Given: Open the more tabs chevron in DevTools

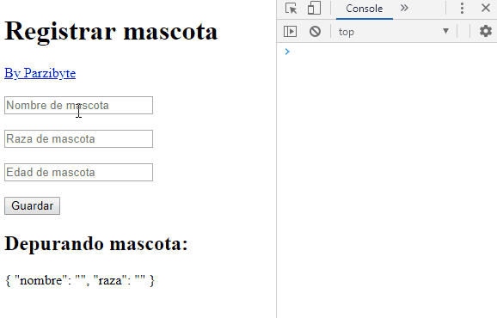Looking at the screenshot, I should (404, 8).
